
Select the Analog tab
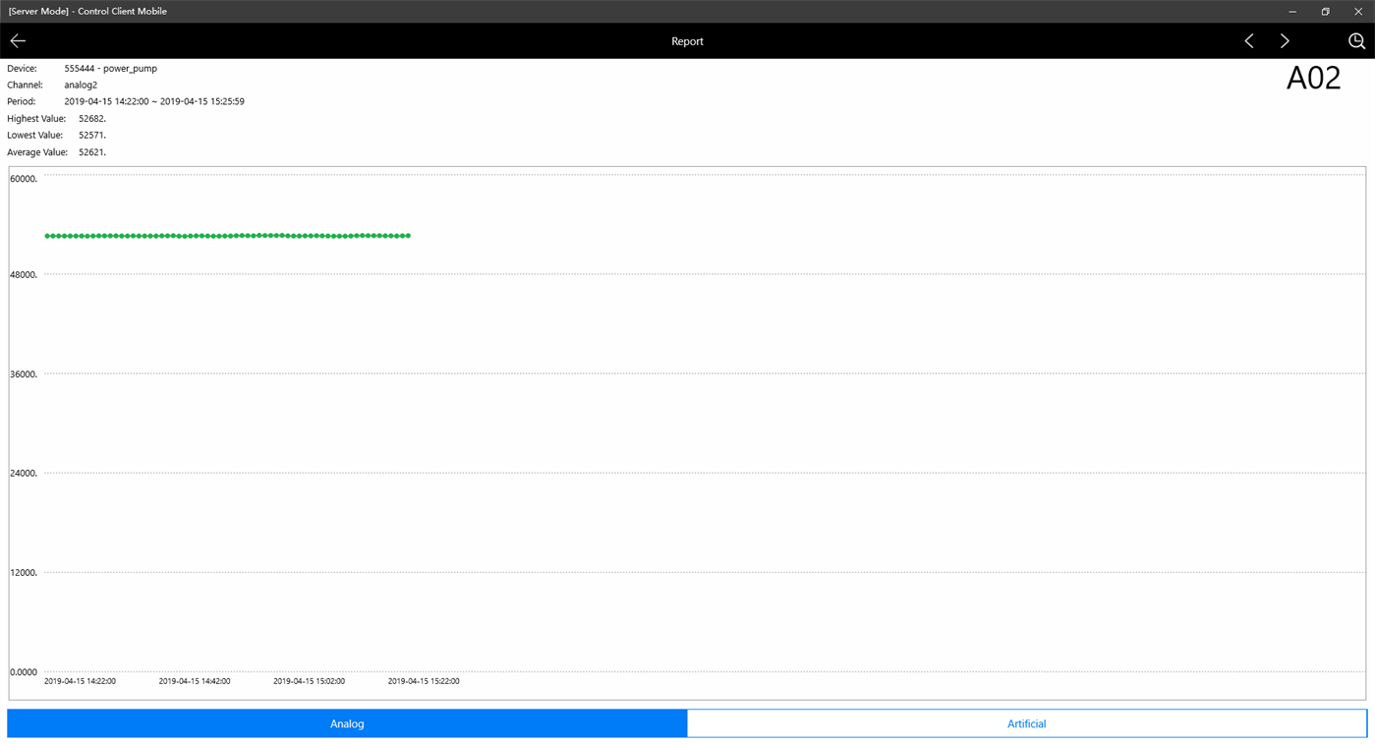click(346, 722)
